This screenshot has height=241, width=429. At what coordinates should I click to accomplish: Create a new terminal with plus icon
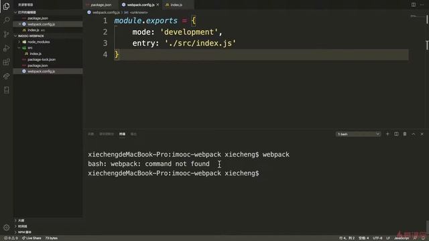tap(387, 134)
